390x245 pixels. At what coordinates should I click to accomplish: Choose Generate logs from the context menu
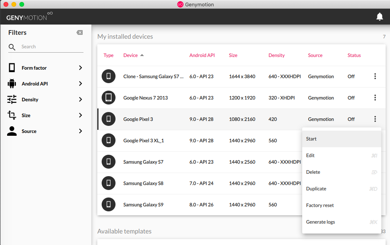coord(341,222)
